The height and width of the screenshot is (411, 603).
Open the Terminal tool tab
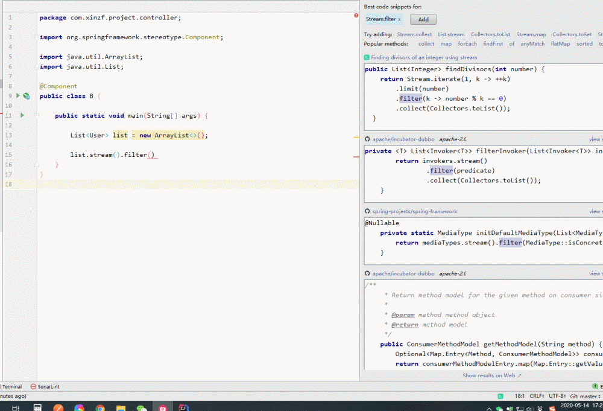[11, 386]
